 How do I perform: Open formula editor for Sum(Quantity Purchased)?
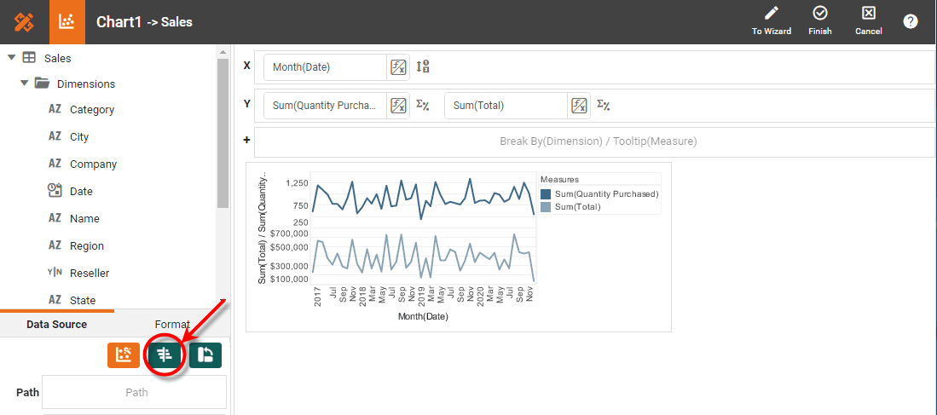pos(398,106)
